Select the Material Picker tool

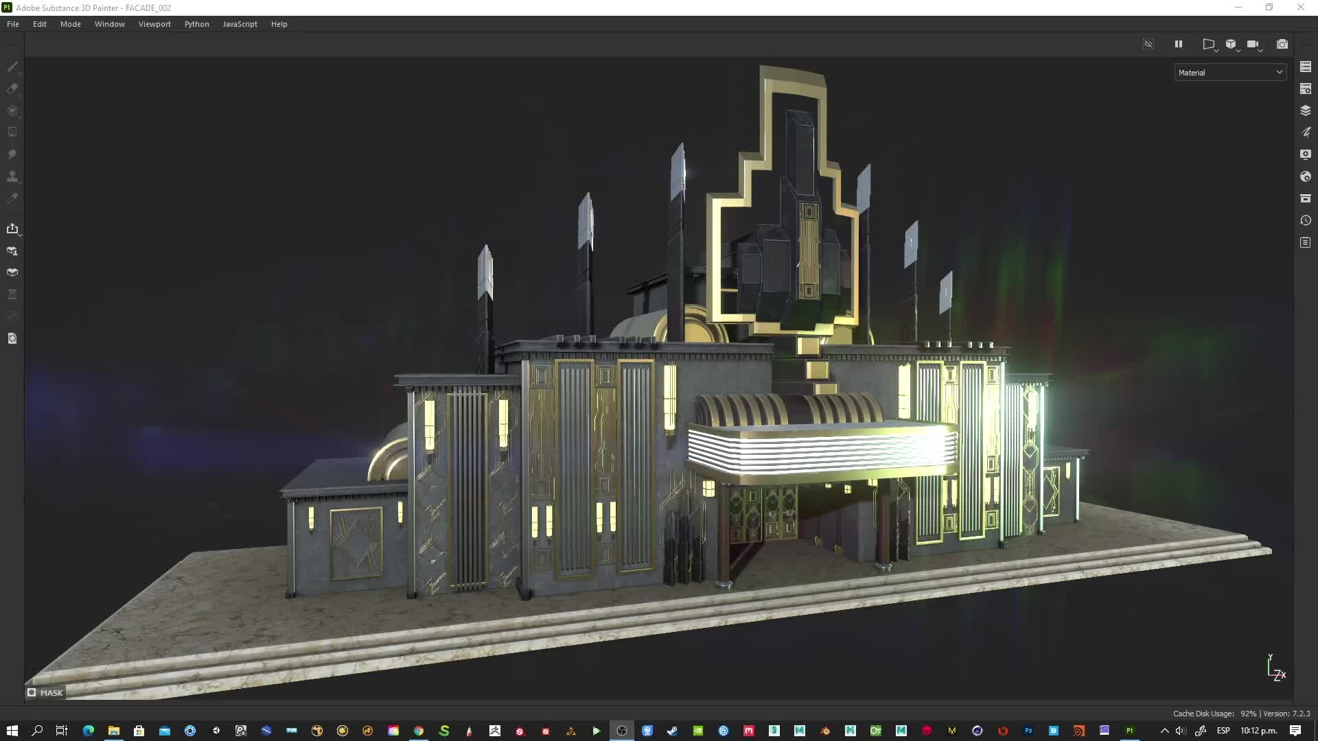(12, 198)
